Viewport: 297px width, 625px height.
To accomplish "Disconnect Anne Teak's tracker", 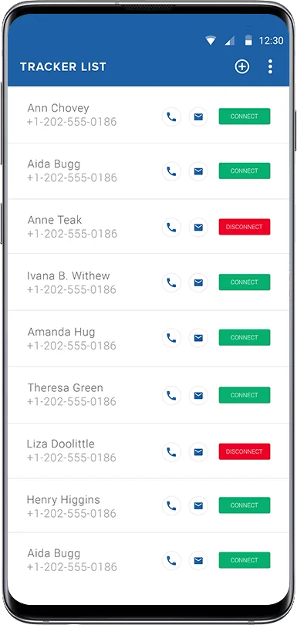I will [x=245, y=227].
